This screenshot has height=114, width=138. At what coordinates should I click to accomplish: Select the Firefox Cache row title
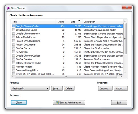(23, 48)
